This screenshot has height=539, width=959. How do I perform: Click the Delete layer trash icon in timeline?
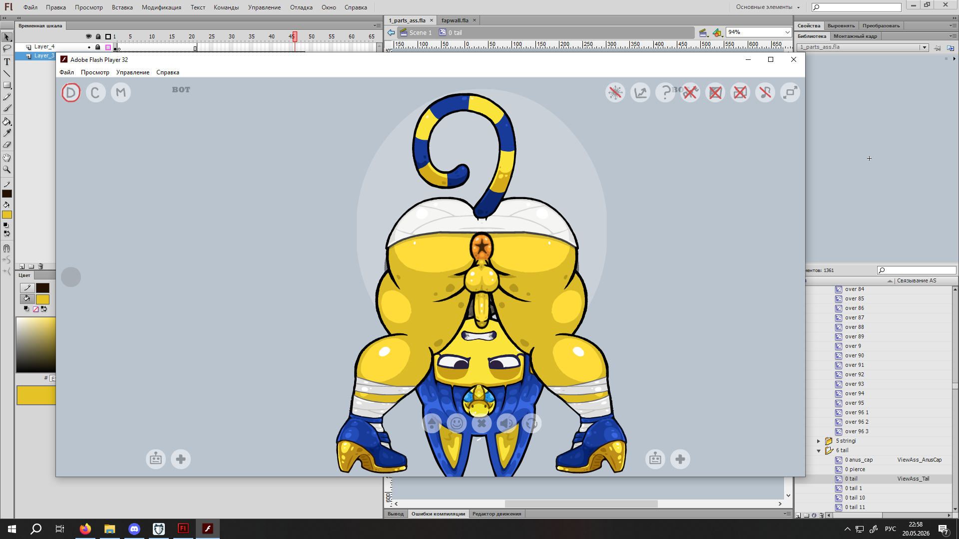pos(41,267)
